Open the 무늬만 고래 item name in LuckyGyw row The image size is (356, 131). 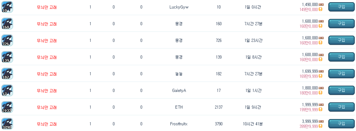[47, 7]
